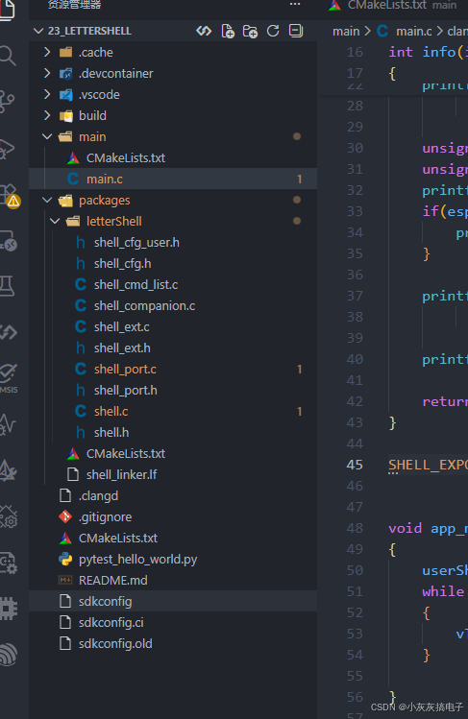Open the Source Control view
Image resolution: width=468 pixels, height=719 pixels.
tap(7, 102)
